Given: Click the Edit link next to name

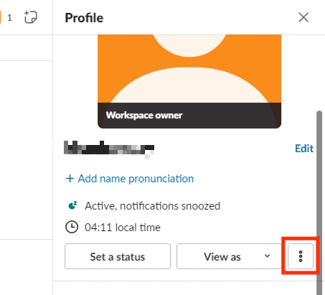Looking at the screenshot, I should [304, 149].
